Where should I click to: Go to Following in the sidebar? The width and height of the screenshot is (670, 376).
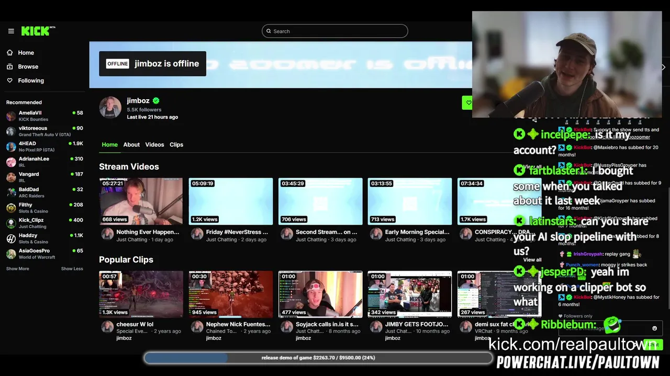point(31,80)
